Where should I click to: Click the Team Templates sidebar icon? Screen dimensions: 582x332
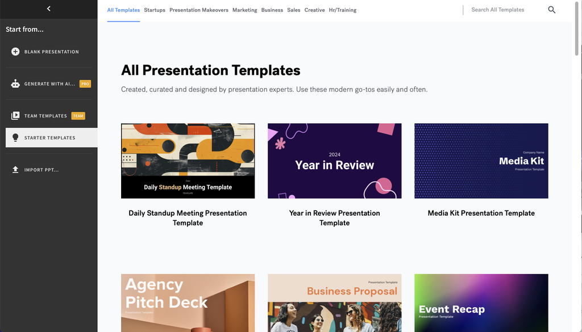click(14, 115)
